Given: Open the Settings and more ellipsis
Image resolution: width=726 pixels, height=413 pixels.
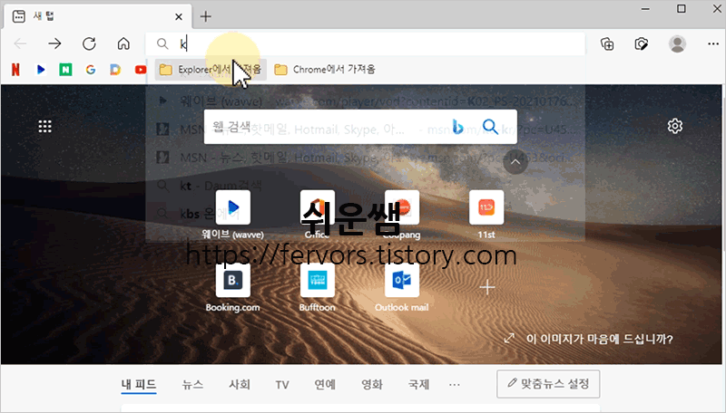Looking at the screenshot, I should click(713, 43).
